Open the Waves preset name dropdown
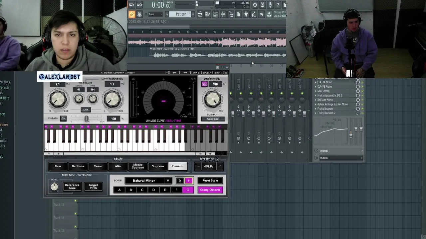426x239 pixels. tap(167, 73)
